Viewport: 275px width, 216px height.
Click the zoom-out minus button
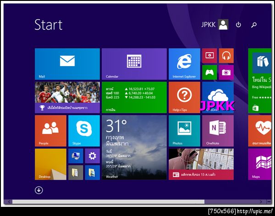[x=269, y=202]
